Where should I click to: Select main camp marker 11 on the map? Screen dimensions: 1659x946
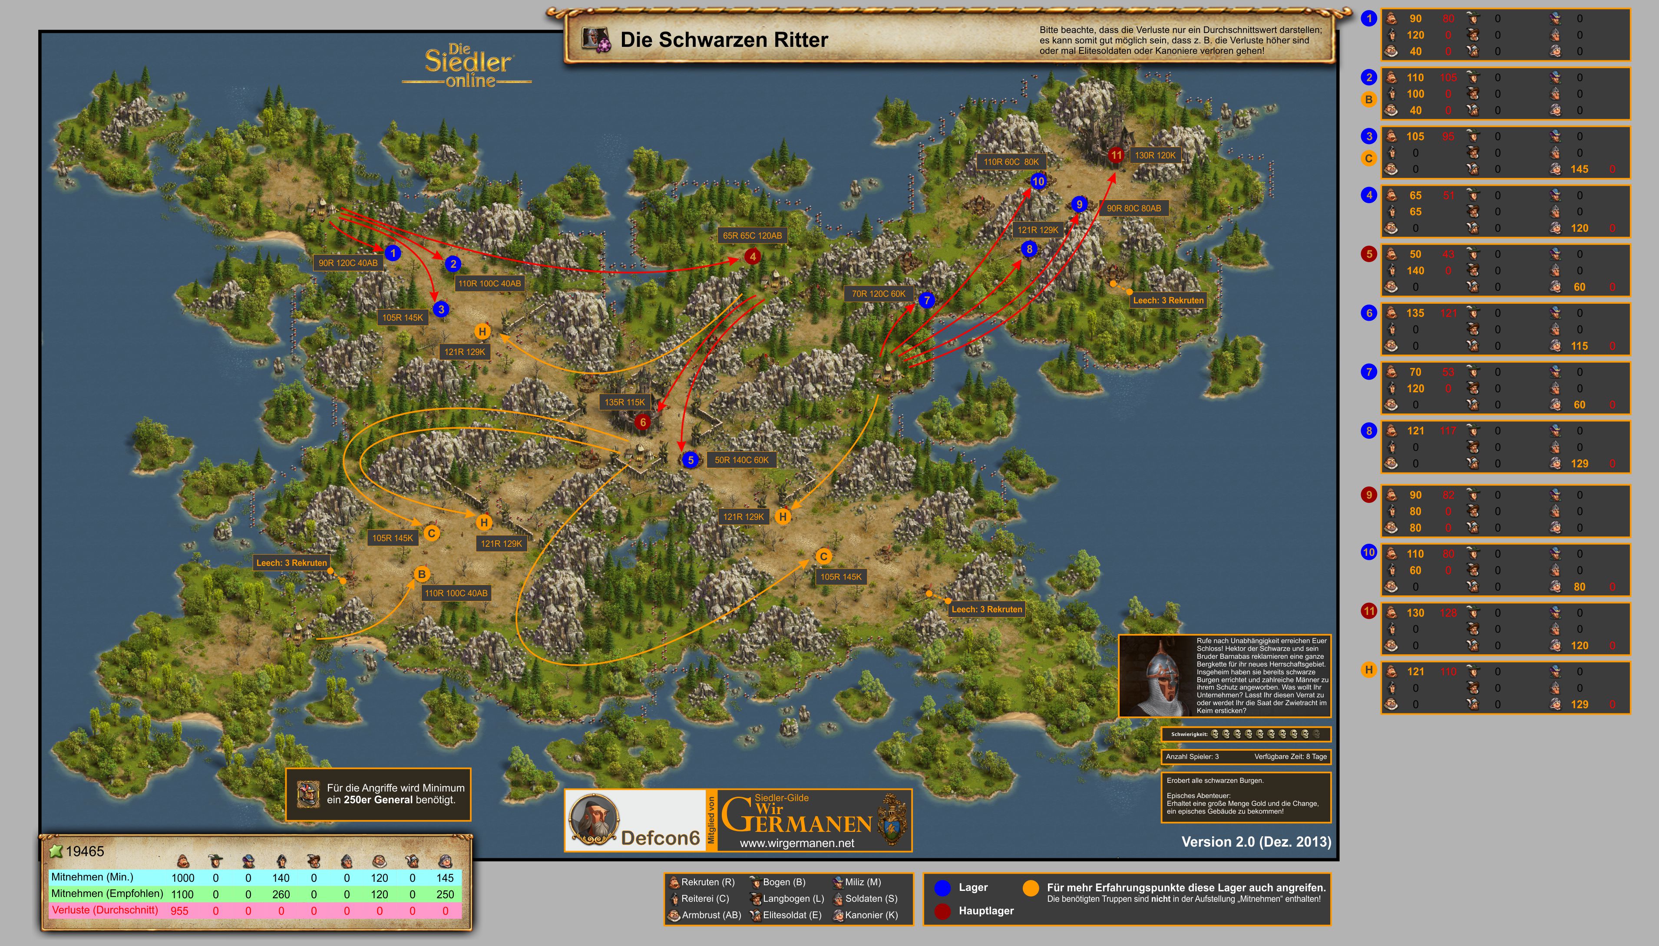click(x=1116, y=155)
